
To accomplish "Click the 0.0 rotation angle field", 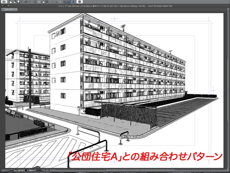I will [30, 170].
